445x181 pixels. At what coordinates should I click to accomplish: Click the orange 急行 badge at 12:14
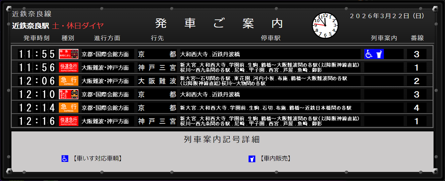coord(69,108)
